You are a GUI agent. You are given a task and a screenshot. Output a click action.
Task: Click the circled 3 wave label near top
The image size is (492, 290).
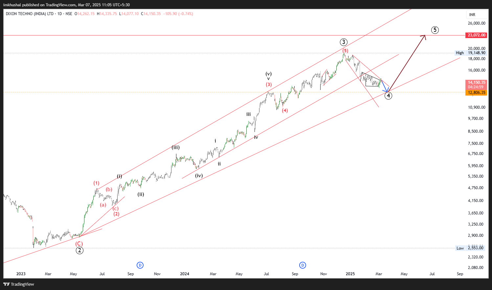pos(344,42)
